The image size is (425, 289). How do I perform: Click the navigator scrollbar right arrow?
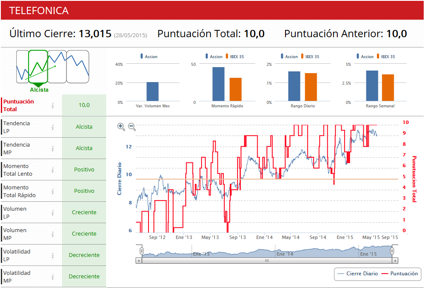point(395,260)
